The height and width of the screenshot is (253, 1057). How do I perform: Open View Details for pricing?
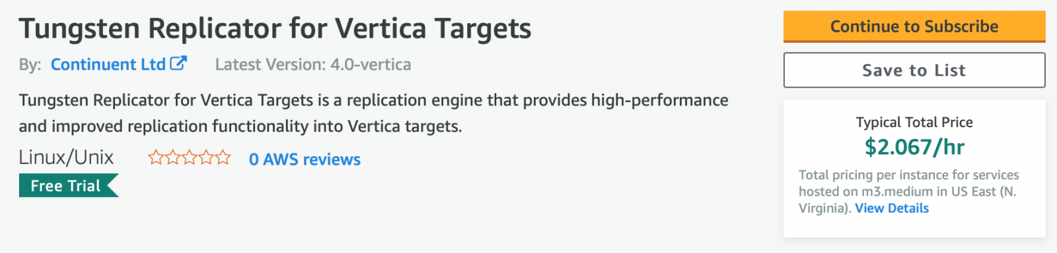(892, 208)
